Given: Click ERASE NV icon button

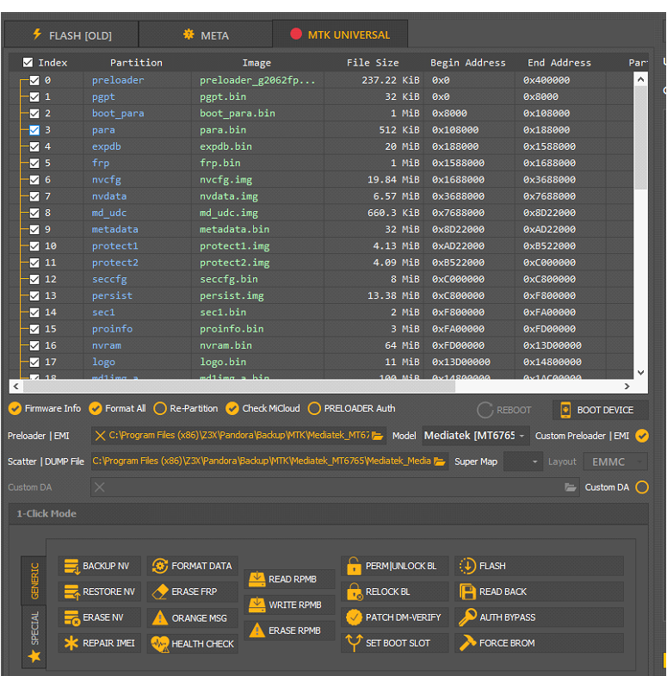Looking at the screenshot, I should [100, 617].
